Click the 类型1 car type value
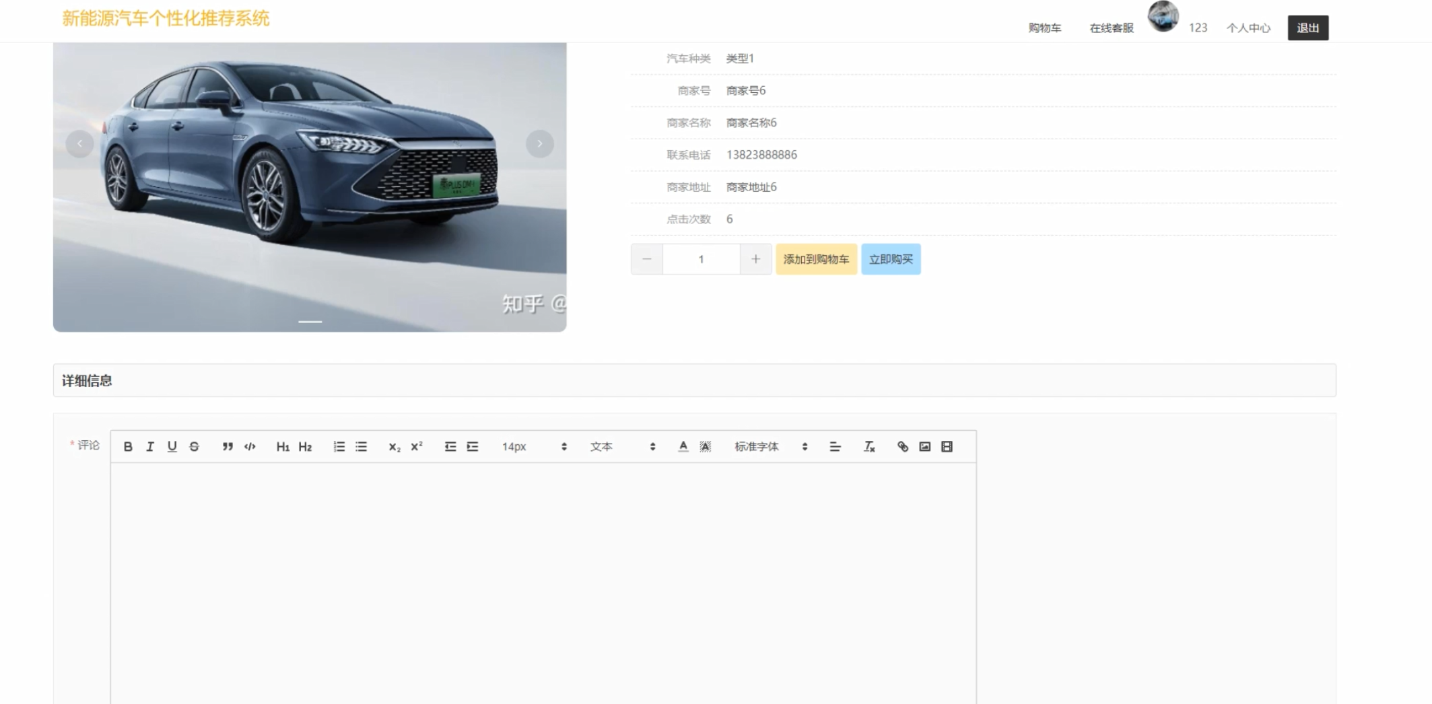 (740, 59)
